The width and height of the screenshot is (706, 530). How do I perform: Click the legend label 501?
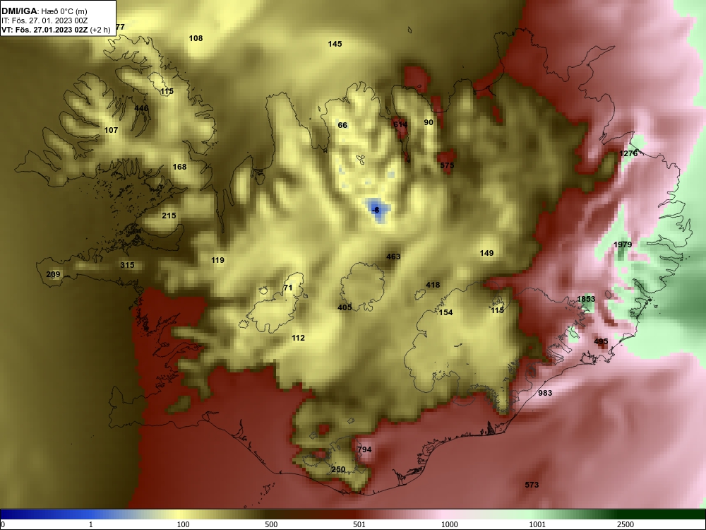(359, 524)
